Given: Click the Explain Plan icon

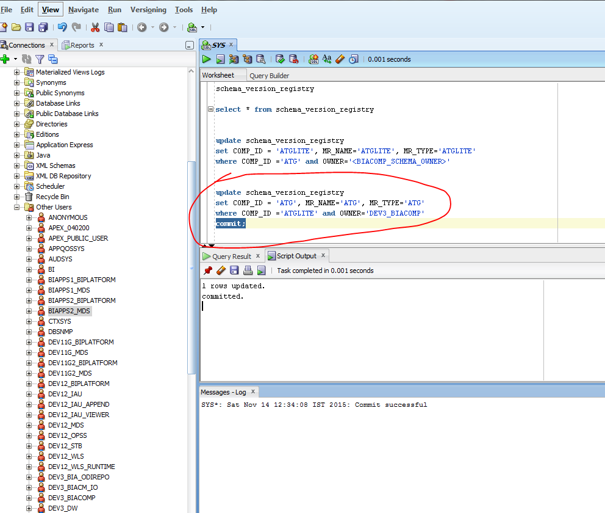Looking at the screenshot, I should 234,59.
